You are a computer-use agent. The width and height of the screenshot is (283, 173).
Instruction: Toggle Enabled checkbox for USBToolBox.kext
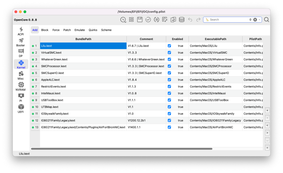click(x=169, y=100)
